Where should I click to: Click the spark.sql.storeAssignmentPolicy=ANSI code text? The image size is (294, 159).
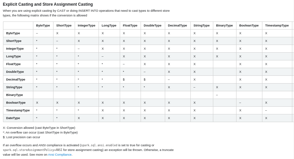tap(33, 150)
